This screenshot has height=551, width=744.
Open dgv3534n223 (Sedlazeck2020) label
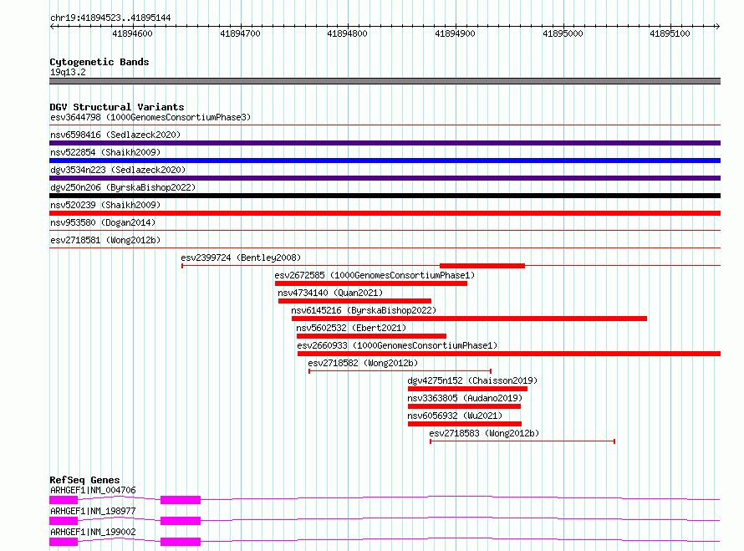(x=118, y=170)
